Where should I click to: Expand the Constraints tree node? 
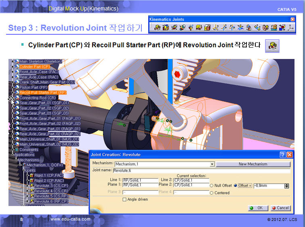[12, 149]
